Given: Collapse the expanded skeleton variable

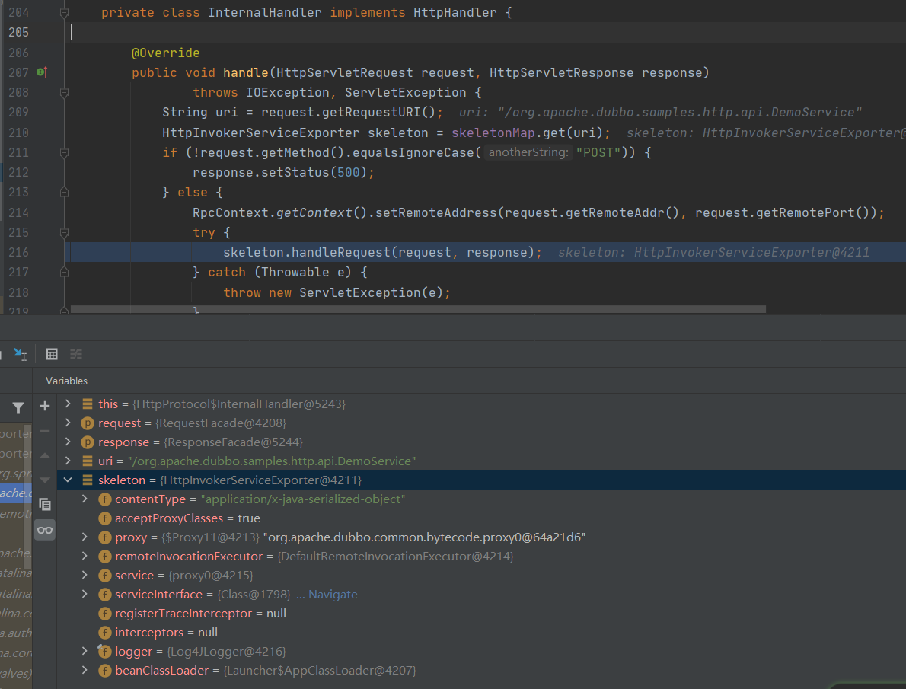Looking at the screenshot, I should pos(69,480).
